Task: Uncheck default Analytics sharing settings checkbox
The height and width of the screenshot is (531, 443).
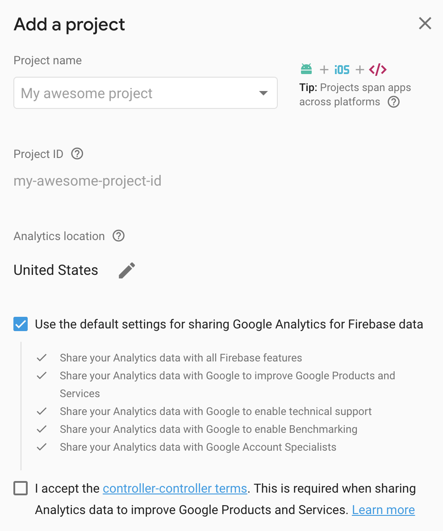Action: click(21, 324)
